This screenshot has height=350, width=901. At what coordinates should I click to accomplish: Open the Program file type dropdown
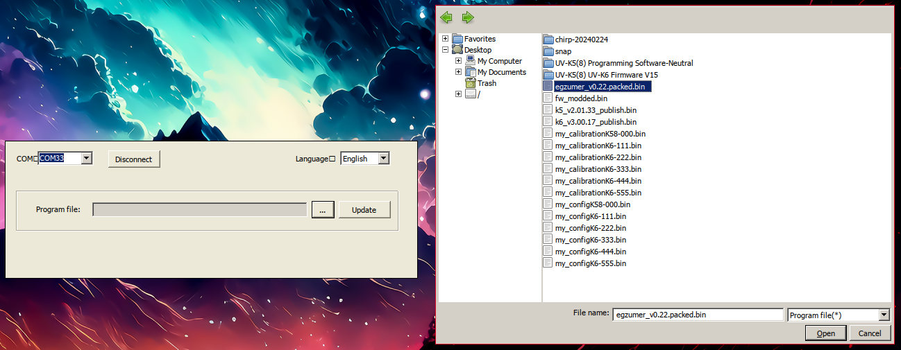click(x=884, y=315)
